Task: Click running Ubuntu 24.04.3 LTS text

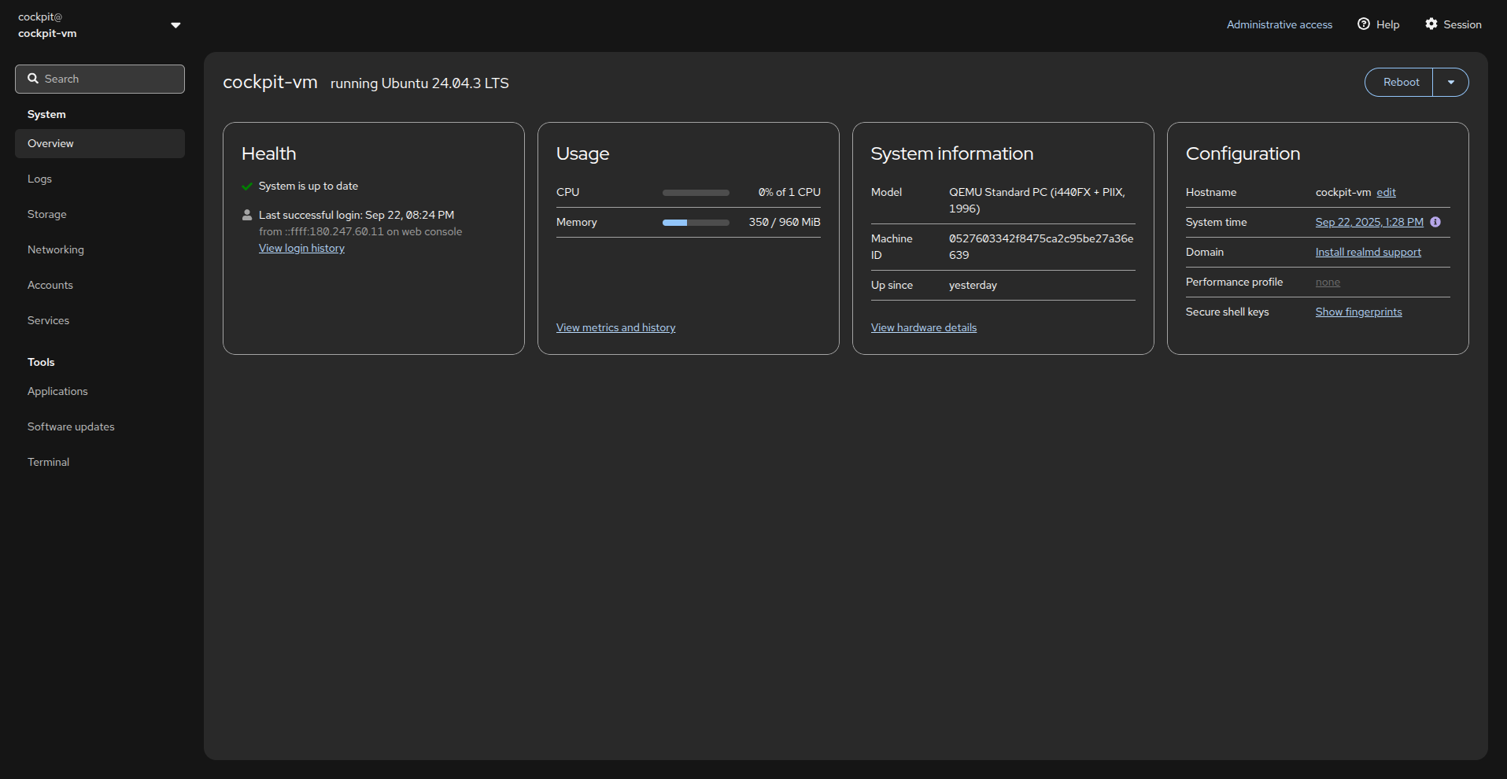Action: coord(419,83)
